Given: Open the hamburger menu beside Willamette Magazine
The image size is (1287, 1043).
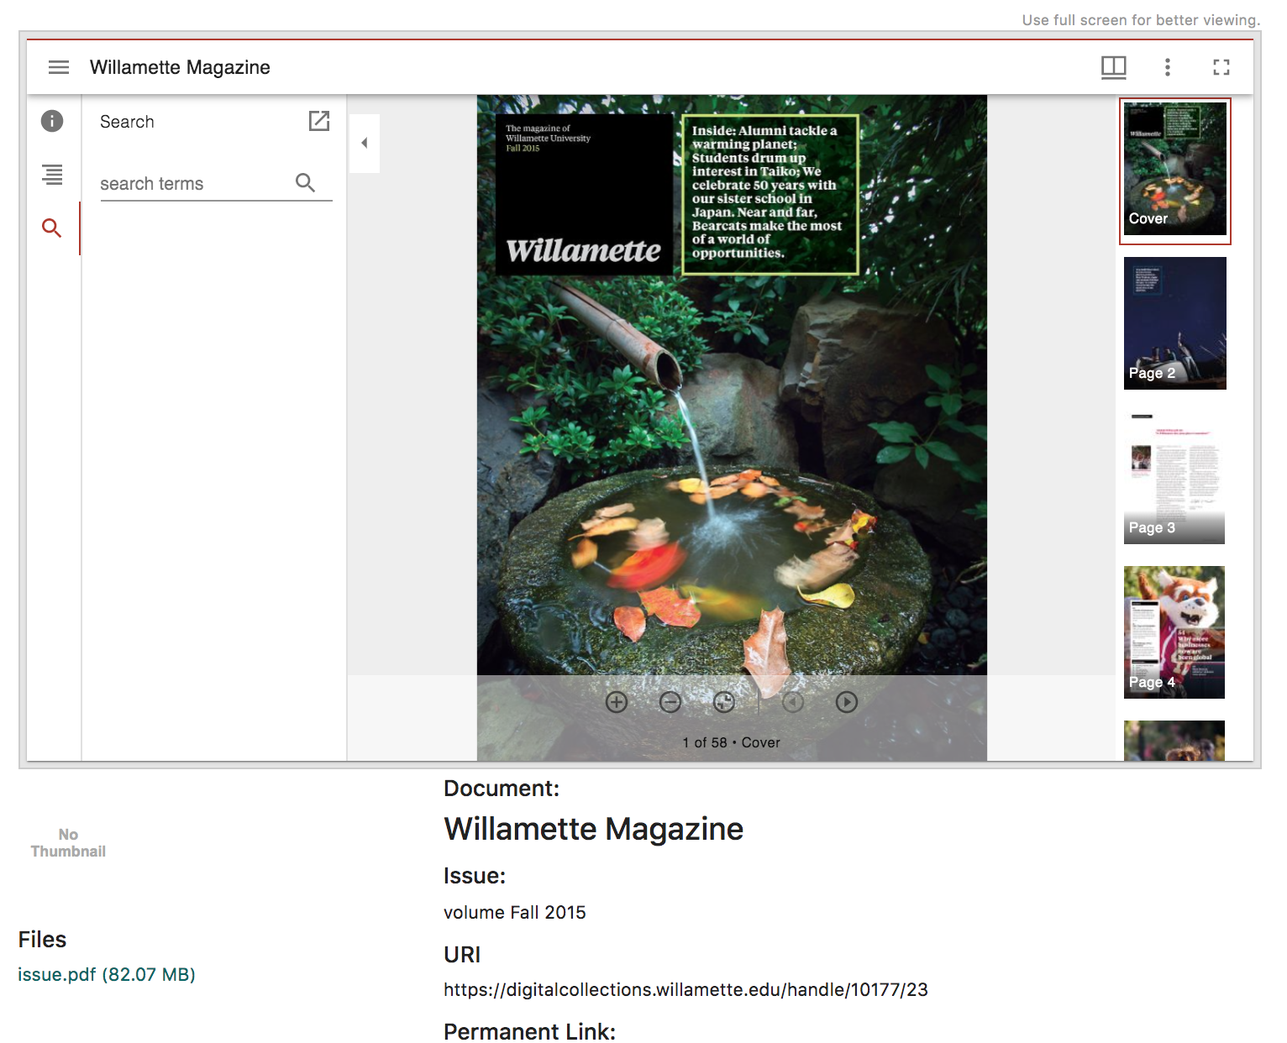Looking at the screenshot, I should point(59,67).
